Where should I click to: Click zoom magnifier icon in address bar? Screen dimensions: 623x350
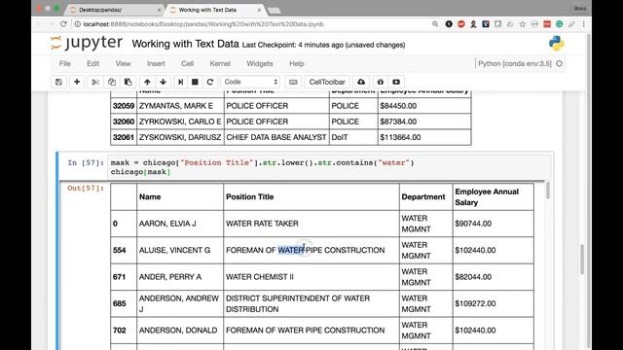(435, 24)
